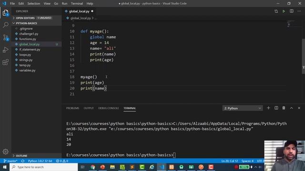305x171 pixels.
Task: Switch to the OUTPUT panel tab
Action: coord(89,108)
